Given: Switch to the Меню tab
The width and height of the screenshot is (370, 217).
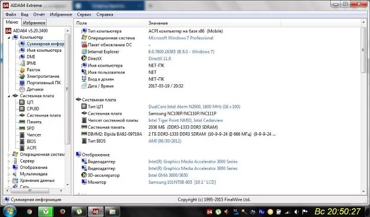Looking at the screenshot, I should [12, 22].
